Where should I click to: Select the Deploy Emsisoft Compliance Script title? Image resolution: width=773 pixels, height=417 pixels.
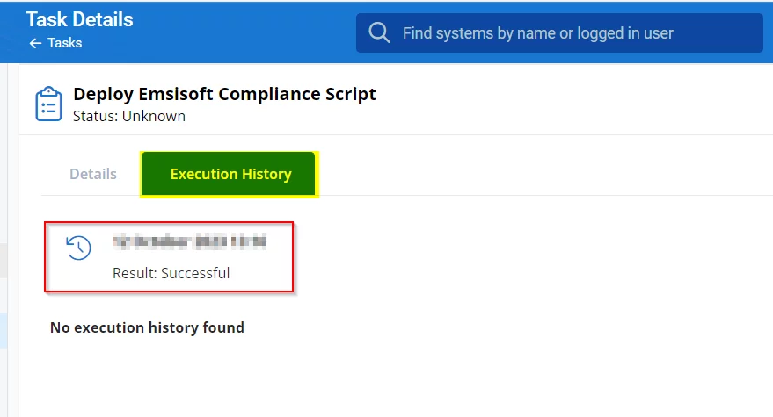(224, 94)
